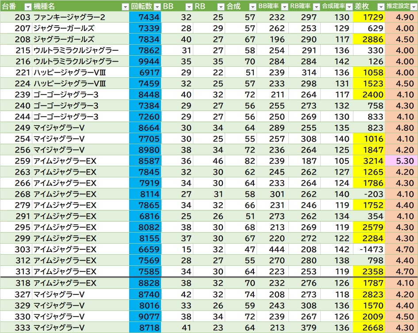Click machine number 291 cell
The height and width of the screenshot is (333, 418).
(16, 216)
